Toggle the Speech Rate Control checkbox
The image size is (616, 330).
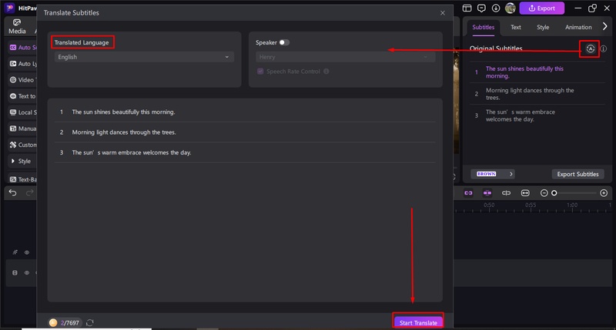260,72
